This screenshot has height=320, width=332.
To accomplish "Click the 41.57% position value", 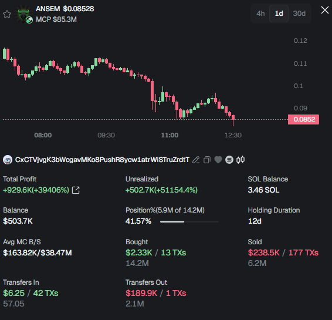I will click(x=138, y=221).
